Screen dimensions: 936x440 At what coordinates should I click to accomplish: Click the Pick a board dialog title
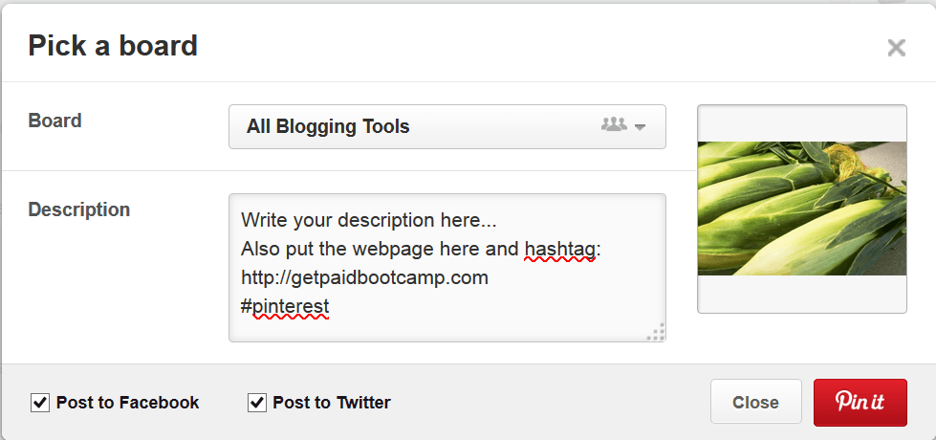coord(113,45)
